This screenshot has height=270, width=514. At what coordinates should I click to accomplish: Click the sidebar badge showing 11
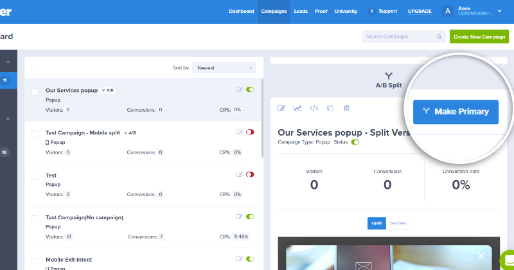pyautogui.click(x=5, y=80)
